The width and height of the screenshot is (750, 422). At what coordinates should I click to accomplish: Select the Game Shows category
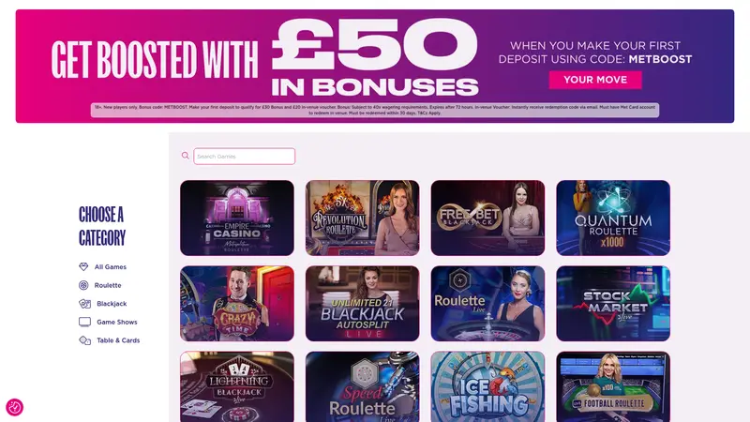pyautogui.click(x=116, y=322)
